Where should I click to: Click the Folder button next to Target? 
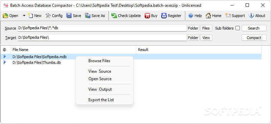[x=193, y=38]
